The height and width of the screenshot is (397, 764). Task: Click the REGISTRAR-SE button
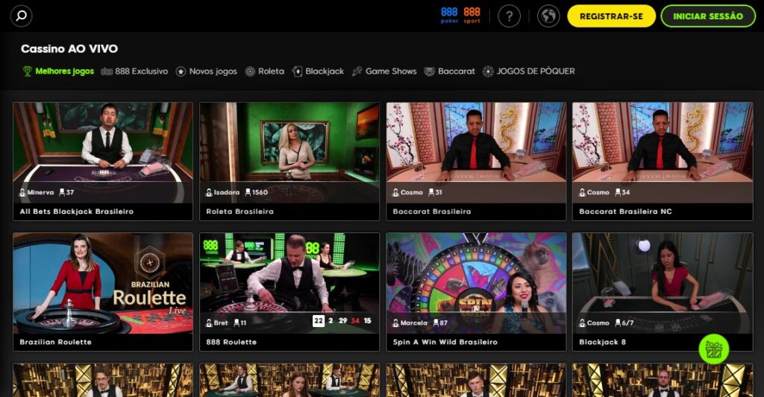pos(612,16)
